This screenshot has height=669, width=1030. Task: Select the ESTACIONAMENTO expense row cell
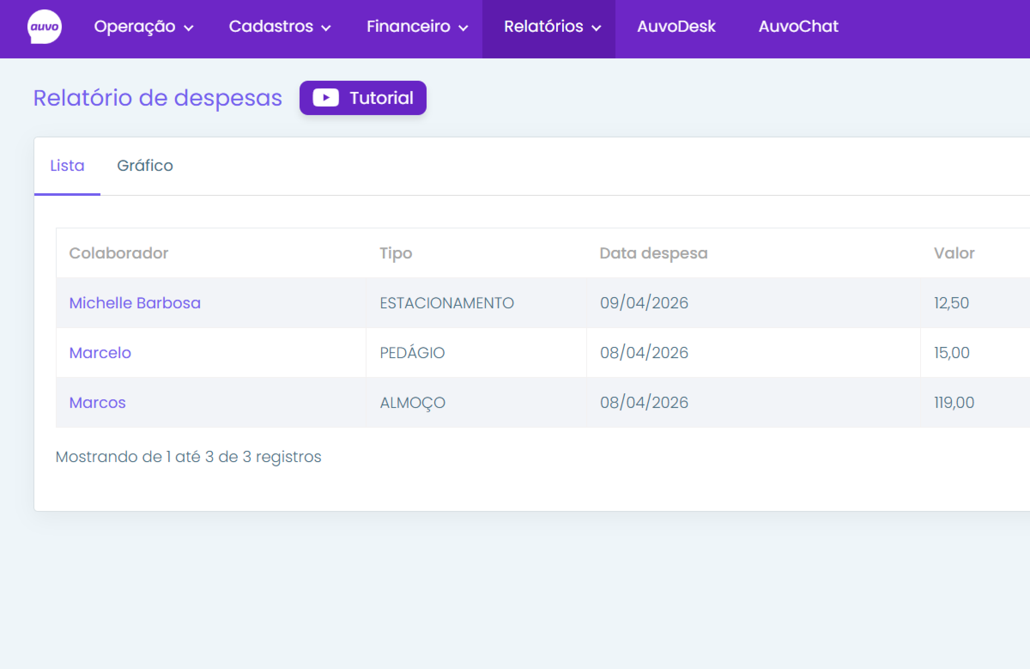447,303
